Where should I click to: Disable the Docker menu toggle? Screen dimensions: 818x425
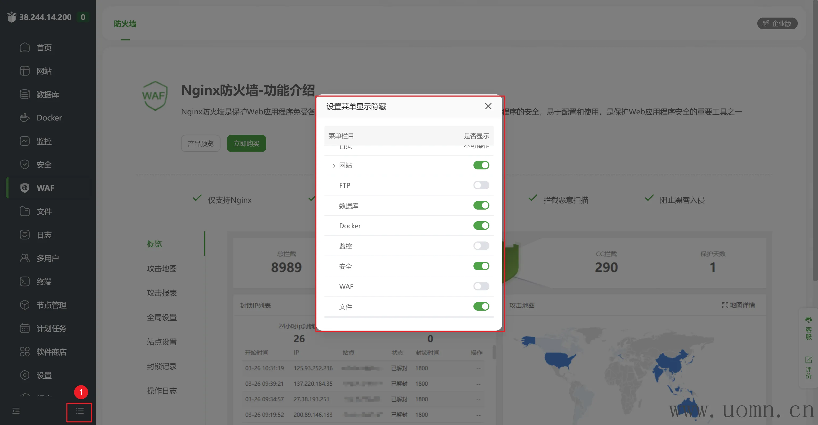(481, 226)
